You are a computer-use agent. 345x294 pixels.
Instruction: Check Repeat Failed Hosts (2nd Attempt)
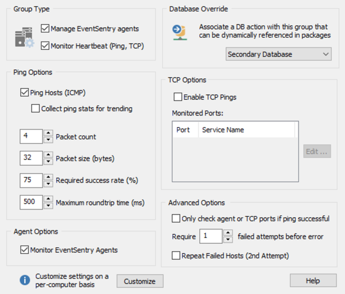pos(176,256)
